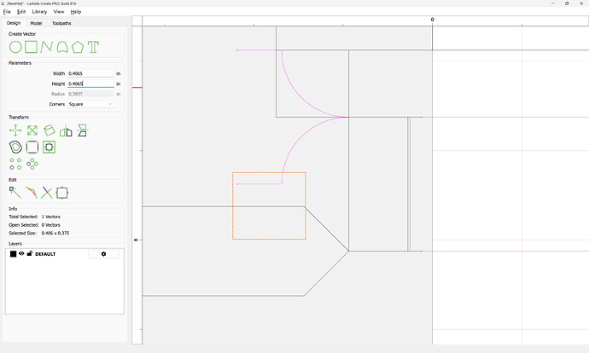Select the DEFAULT layer name
The width and height of the screenshot is (589, 353).
point(45,254)
